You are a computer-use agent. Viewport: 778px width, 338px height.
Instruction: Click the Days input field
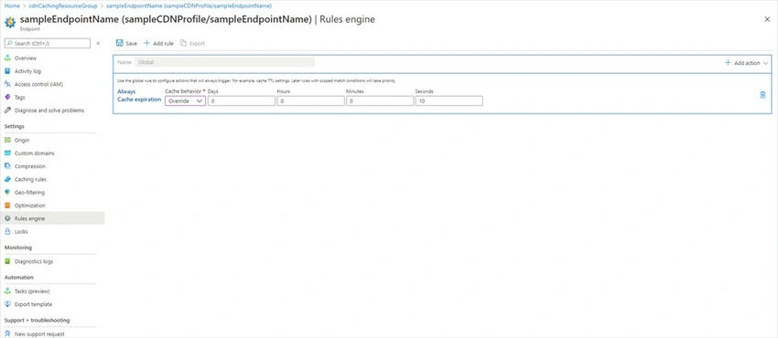click(x=241, y=101)
